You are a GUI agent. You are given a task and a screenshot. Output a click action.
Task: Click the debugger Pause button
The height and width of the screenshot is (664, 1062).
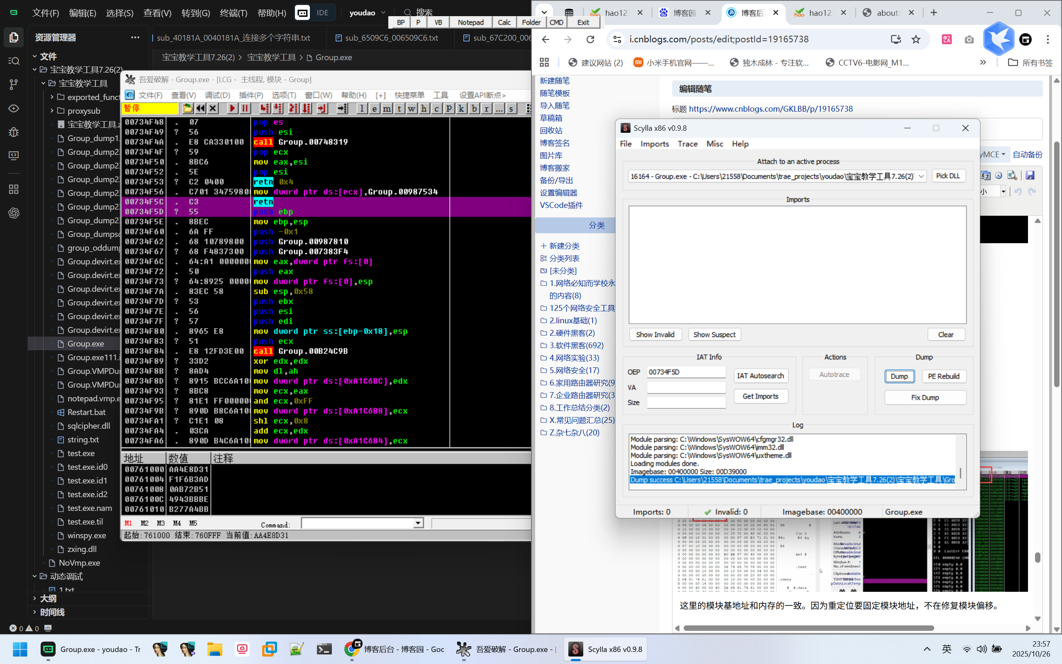[x=245, y=108]
